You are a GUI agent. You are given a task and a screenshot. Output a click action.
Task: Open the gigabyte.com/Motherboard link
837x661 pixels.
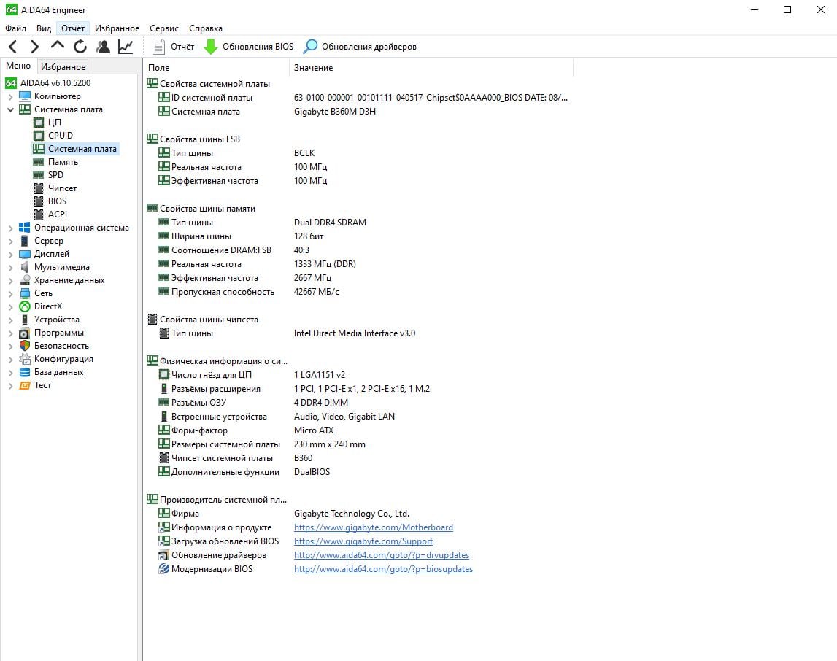tap(373, 527)
